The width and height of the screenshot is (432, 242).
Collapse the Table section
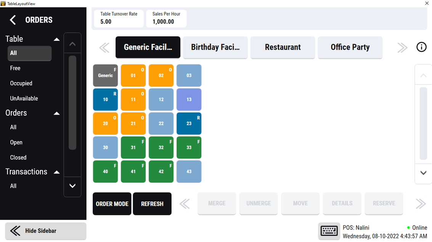[56, 38]
